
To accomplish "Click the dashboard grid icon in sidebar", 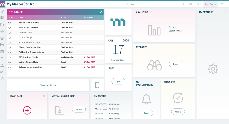I will click(x=2, y=18).
